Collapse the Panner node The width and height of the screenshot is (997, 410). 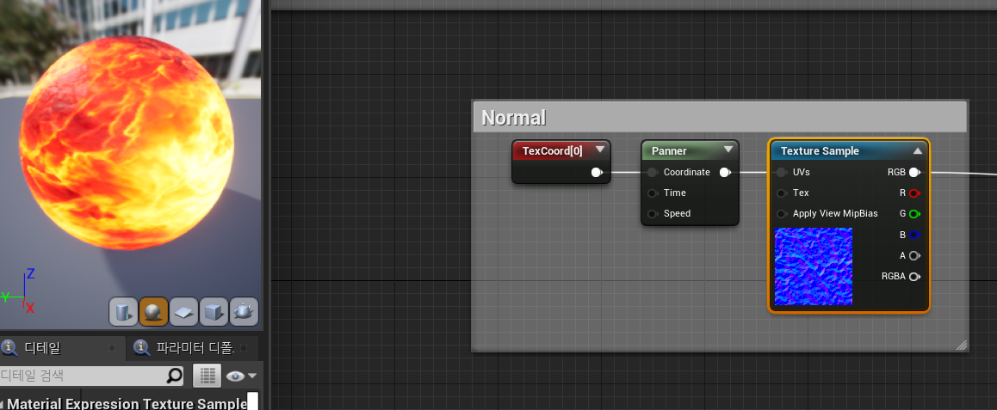click(728, 150)
